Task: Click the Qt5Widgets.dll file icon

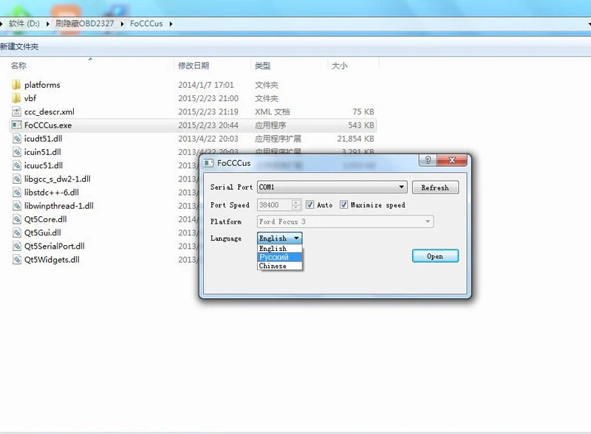Action: 16,260
